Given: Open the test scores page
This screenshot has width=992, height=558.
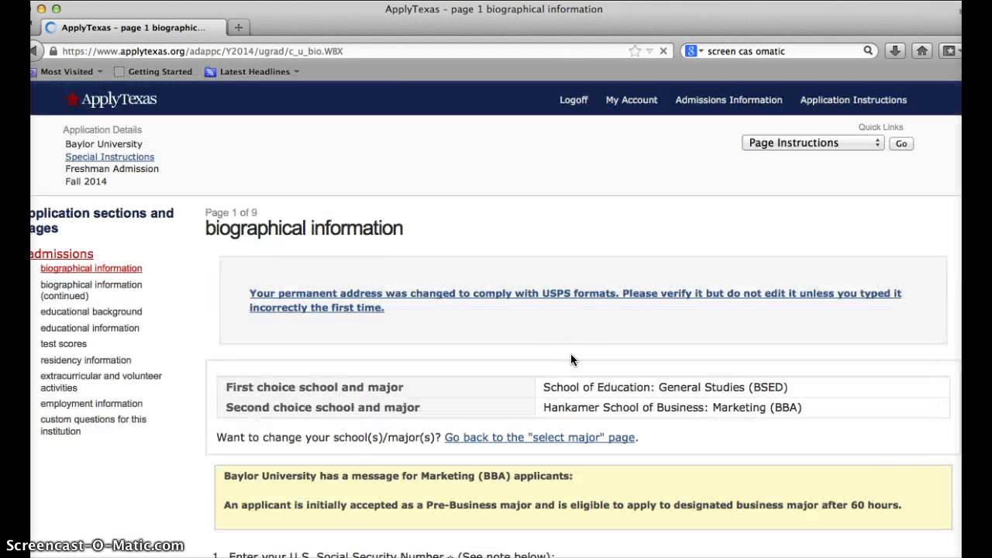Looking at the screenshot, I should click(x=64, y=344).
